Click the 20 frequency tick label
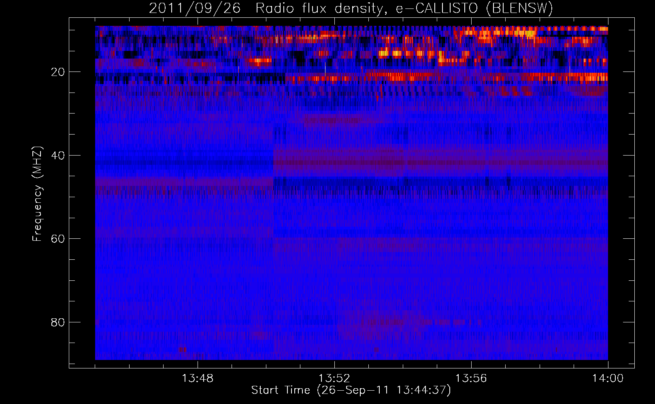This screenshot has height=404, width=655. (58, 72)
